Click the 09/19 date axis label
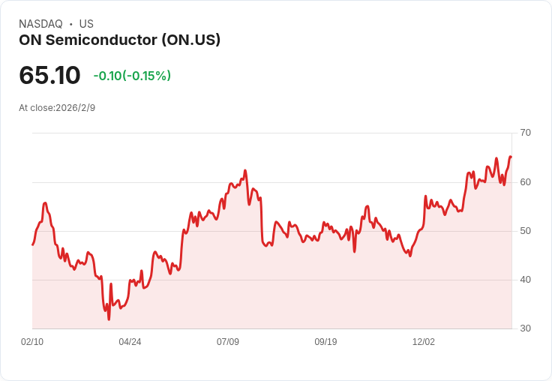Viewport: 552px width, 381px height. (x=325, y=341)
